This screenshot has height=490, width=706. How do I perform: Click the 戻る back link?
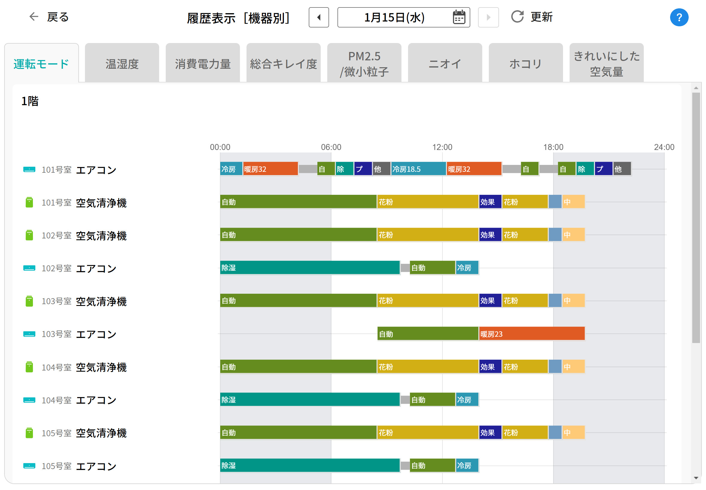pyautogui.click(x=57, y=17)
